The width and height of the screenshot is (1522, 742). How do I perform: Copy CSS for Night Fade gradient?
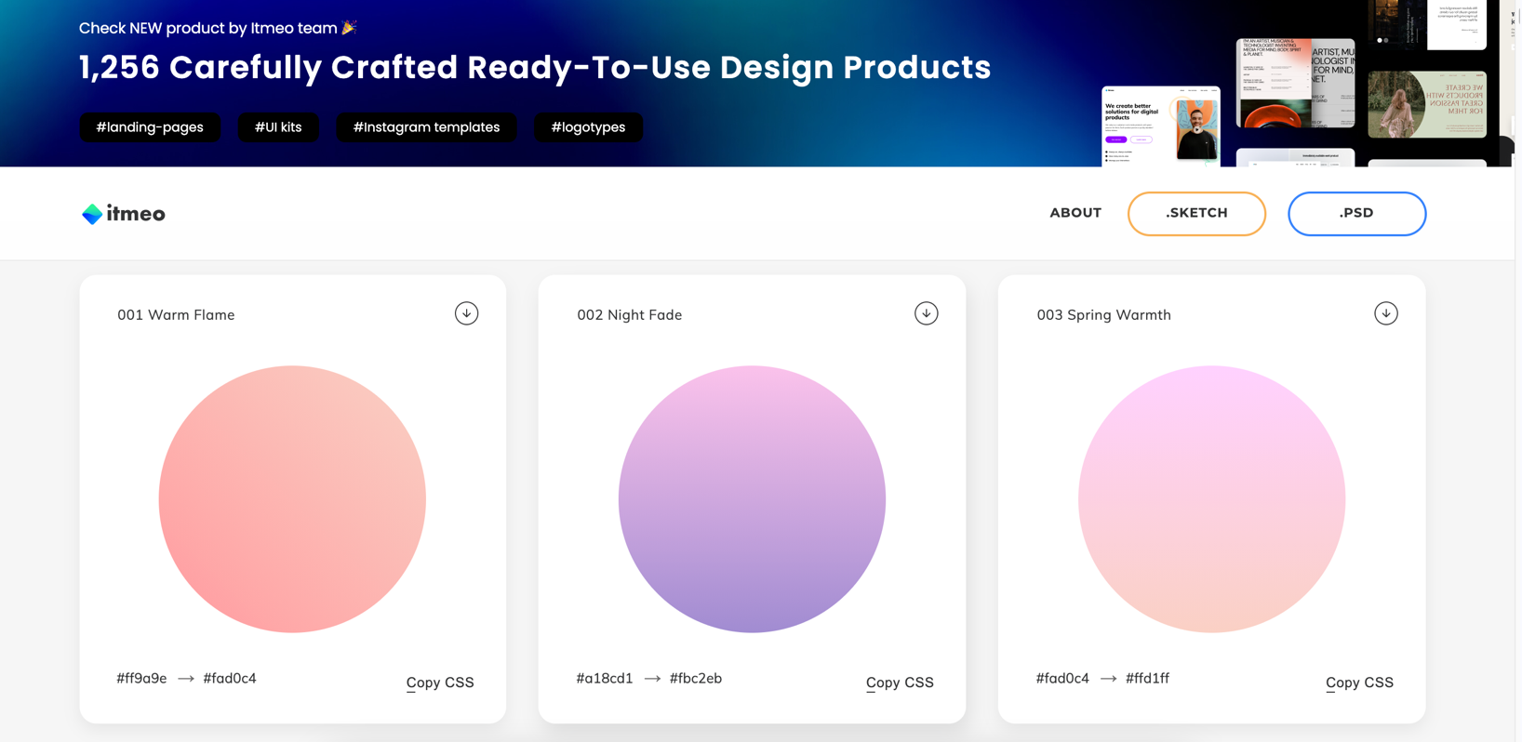pyautogui.click(x=900, y=682)
